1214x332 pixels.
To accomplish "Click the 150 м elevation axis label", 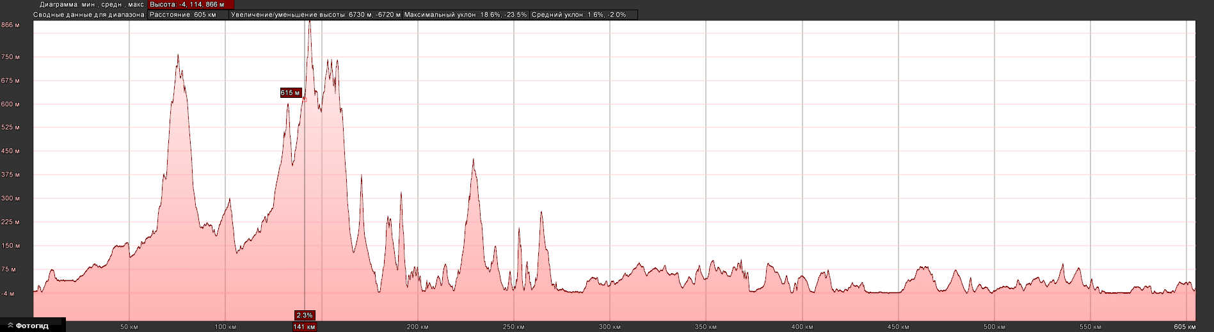I will pos(10,246).
